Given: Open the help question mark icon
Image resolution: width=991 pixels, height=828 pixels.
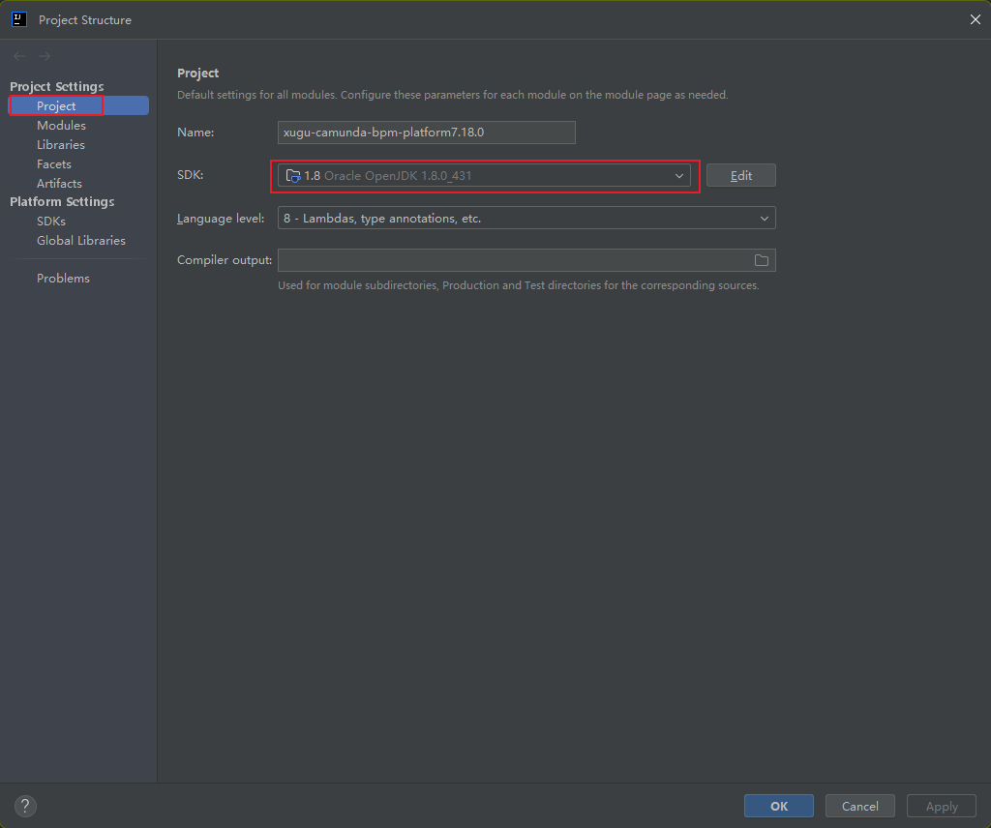Looking at the screenshot, I should click(25, 806).
